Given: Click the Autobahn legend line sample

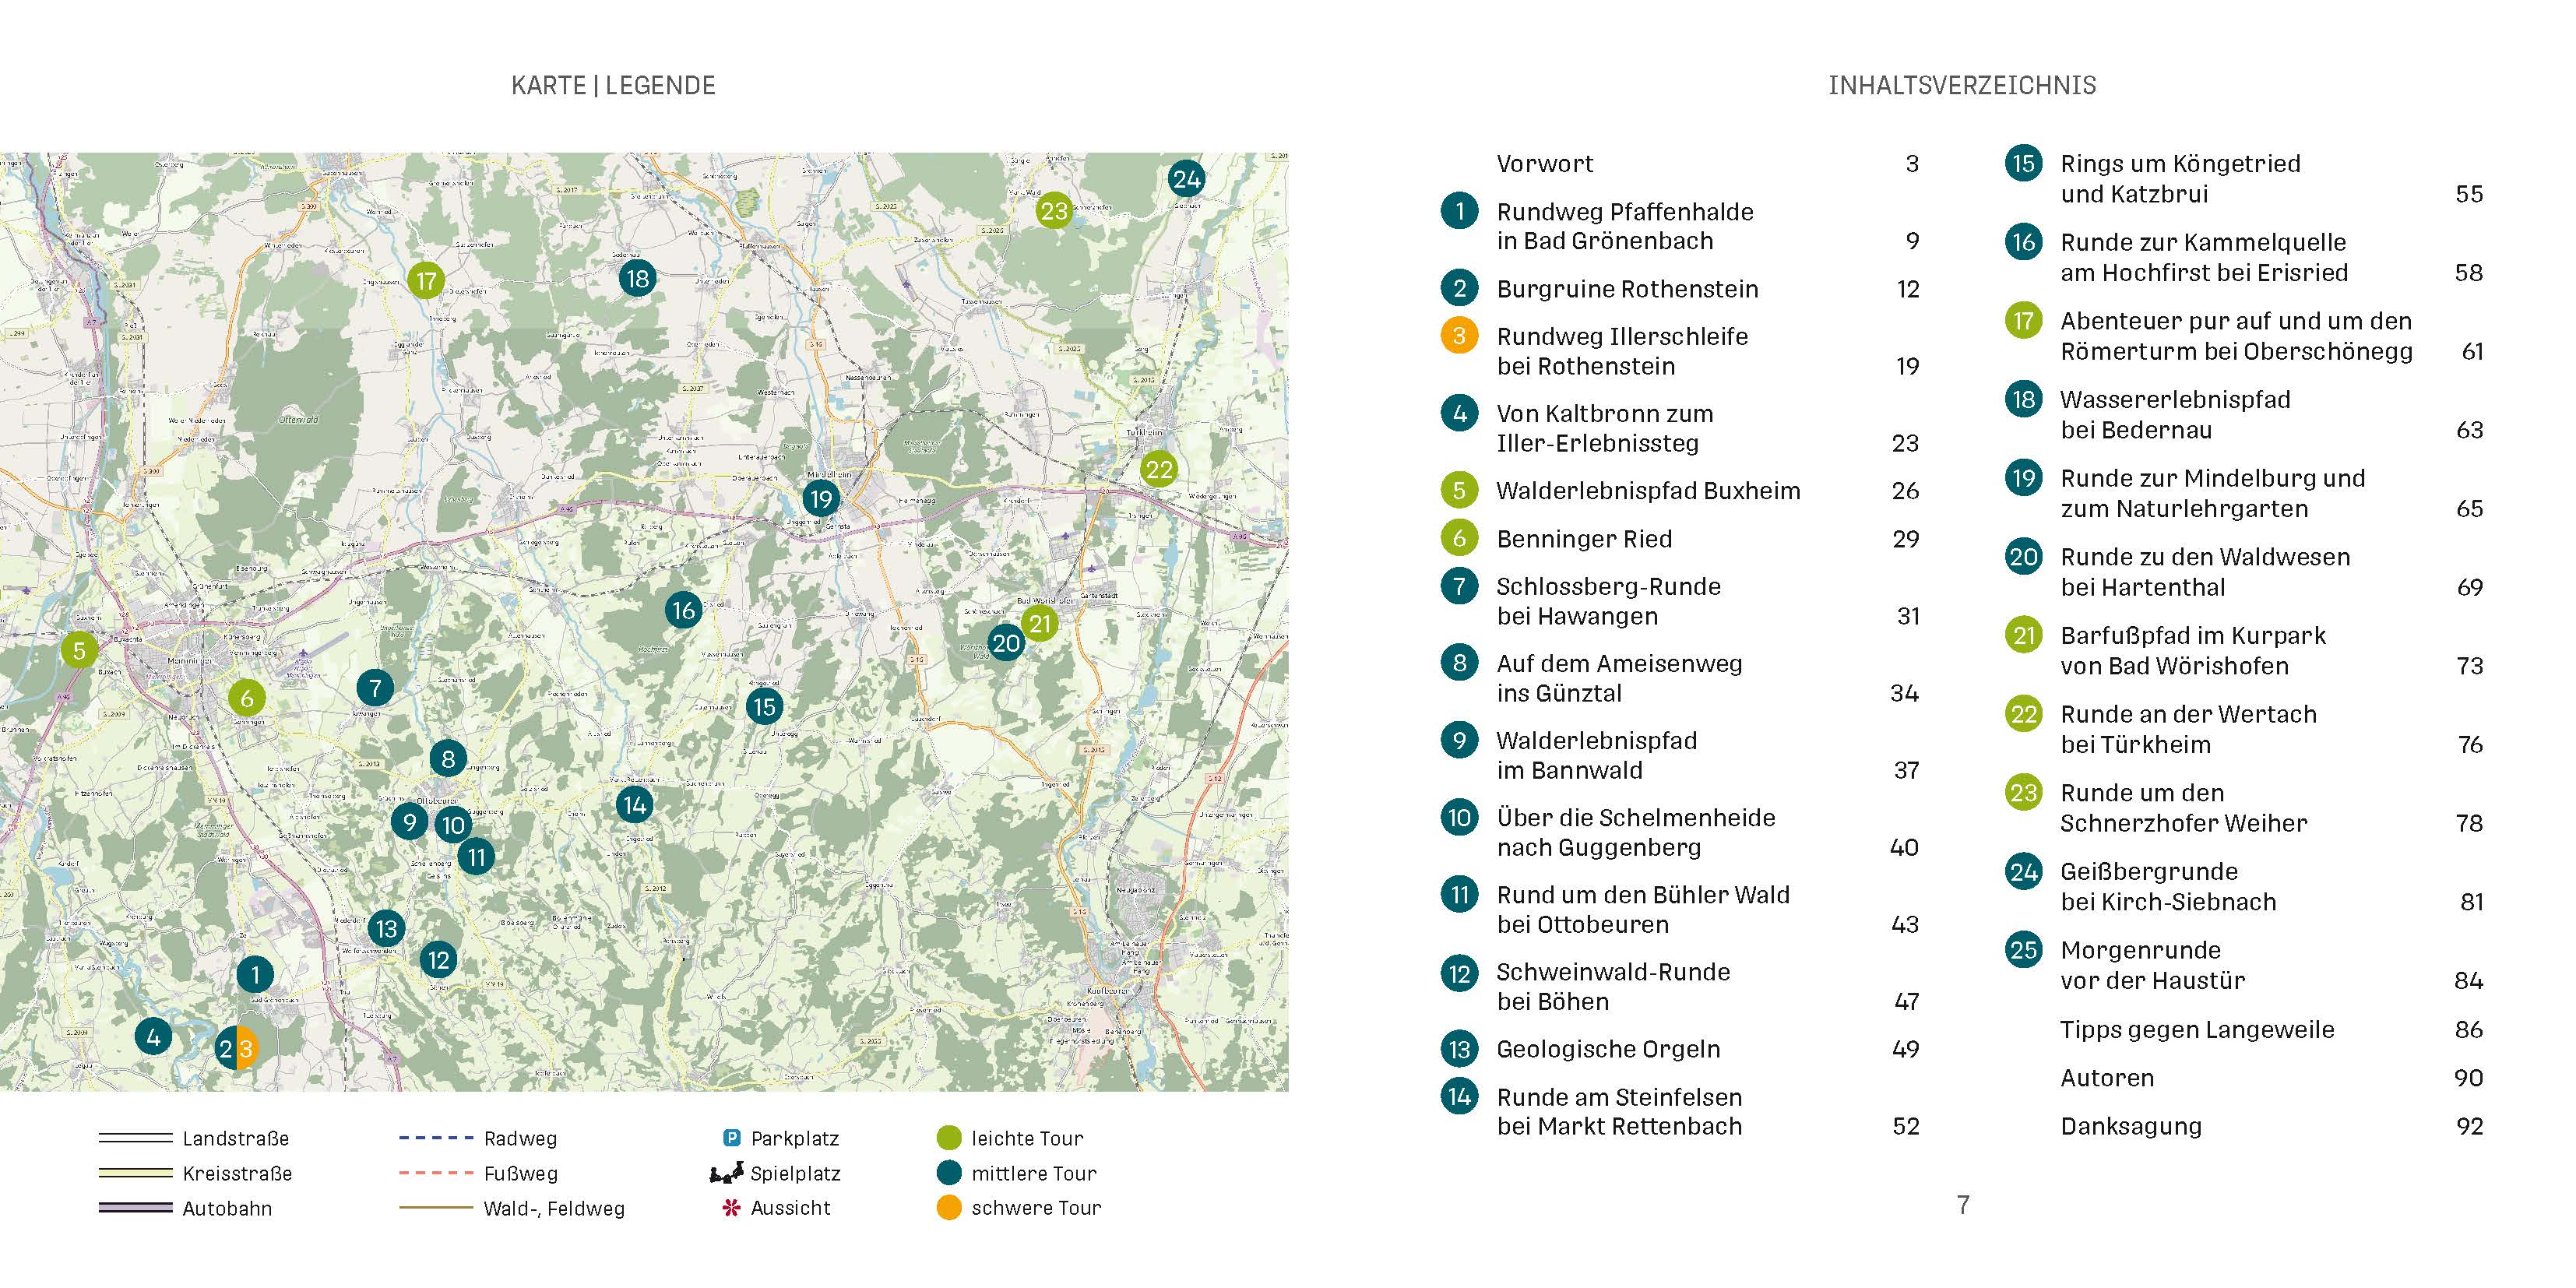Looking at the screenshot, I should tap(136, 1208).
